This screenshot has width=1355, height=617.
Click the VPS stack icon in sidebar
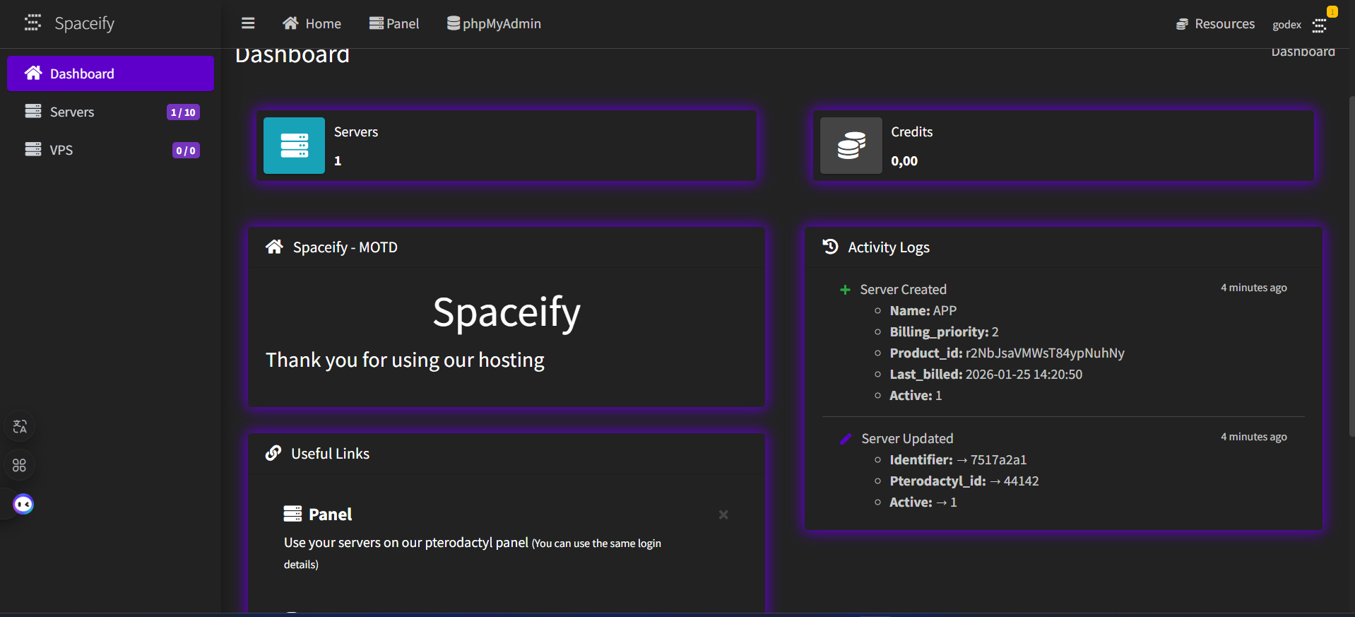[x=33, y=149]
